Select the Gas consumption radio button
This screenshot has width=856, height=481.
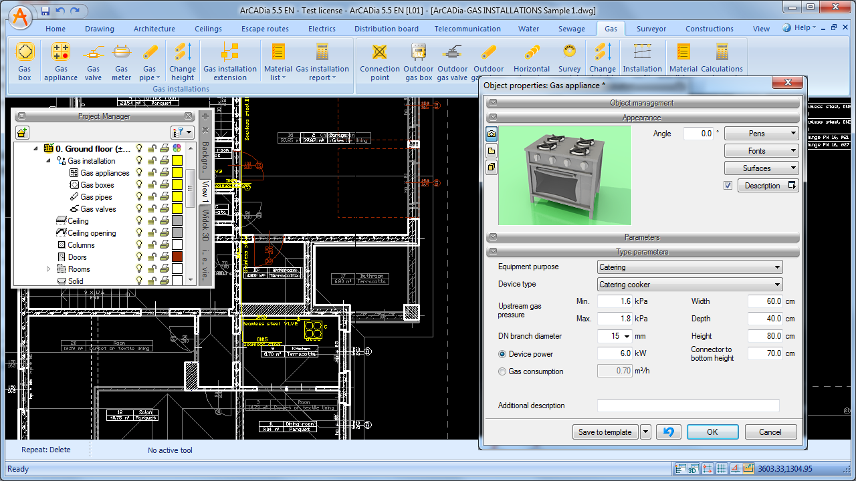502,371
